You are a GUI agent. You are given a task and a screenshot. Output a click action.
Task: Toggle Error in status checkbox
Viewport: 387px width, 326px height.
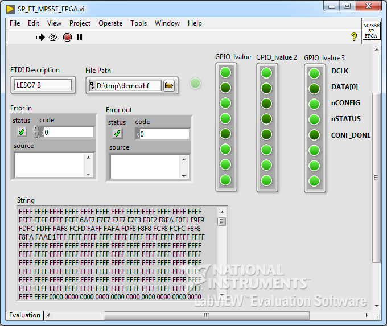click(x=22, y=131)
